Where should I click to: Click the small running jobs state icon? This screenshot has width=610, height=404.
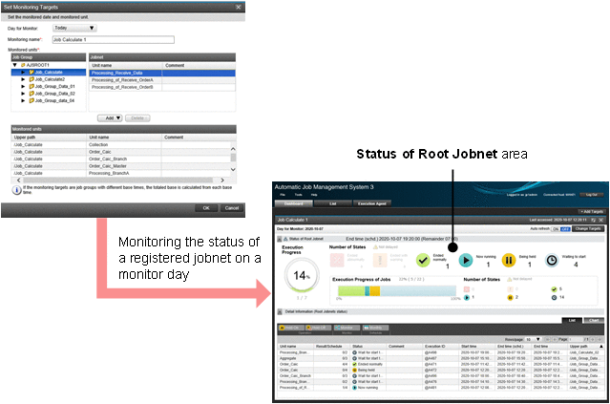click(467, 297)
